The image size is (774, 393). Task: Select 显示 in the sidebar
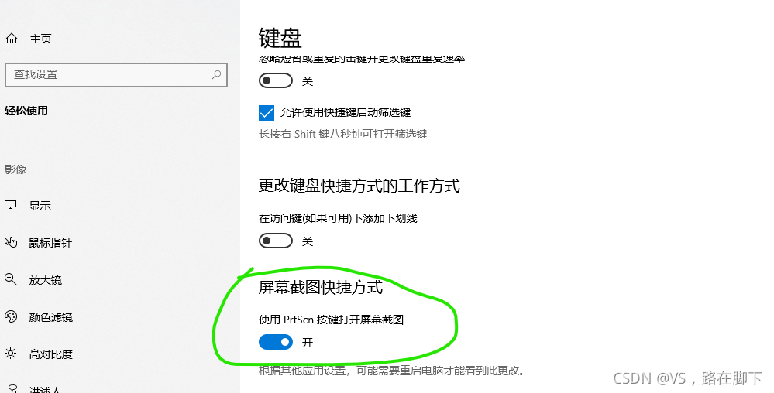click(x=40, y=206)
